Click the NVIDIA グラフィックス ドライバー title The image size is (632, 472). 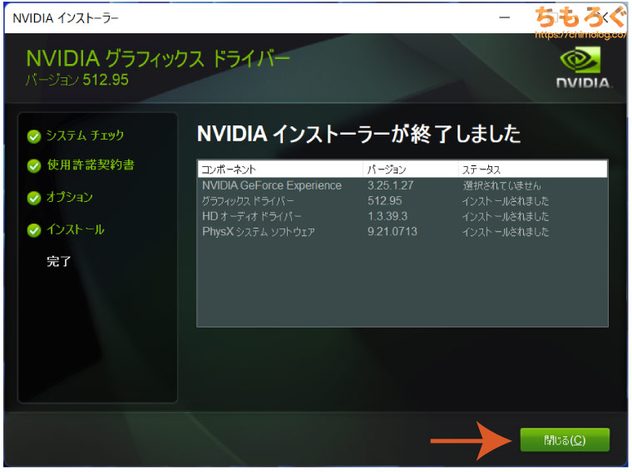pos(158,59)
